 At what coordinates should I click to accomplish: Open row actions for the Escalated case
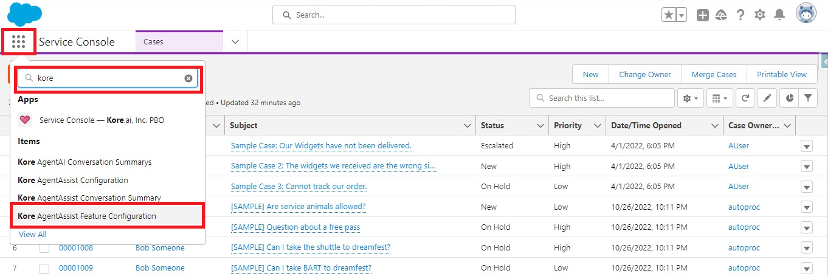coord(806,146)
